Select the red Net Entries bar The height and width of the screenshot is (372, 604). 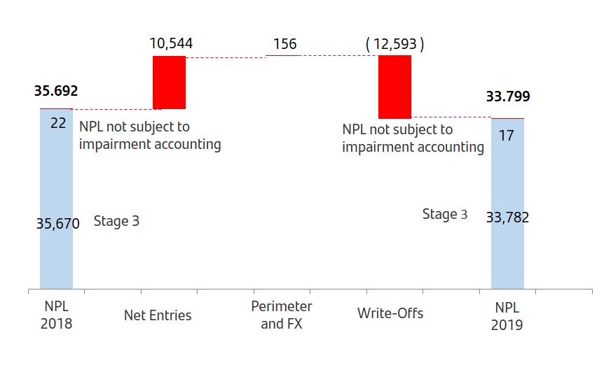[x=169, y=83]
